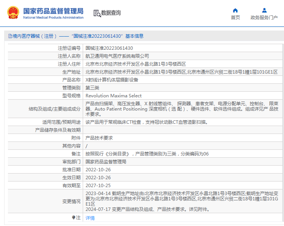This screenshot has width=284, height=226.
Task: Click 国家药品监督管理局 site title
Action: point(53,11)
